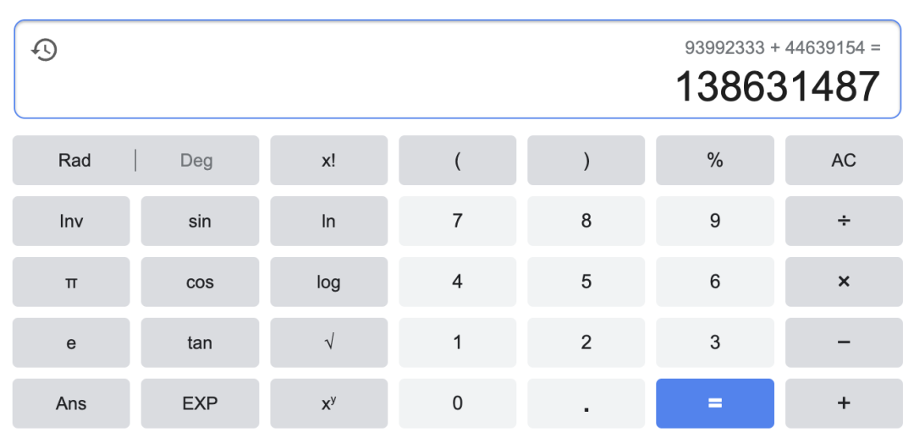
Task: Insert the previous answer with Ans
Action: point(71,403)
